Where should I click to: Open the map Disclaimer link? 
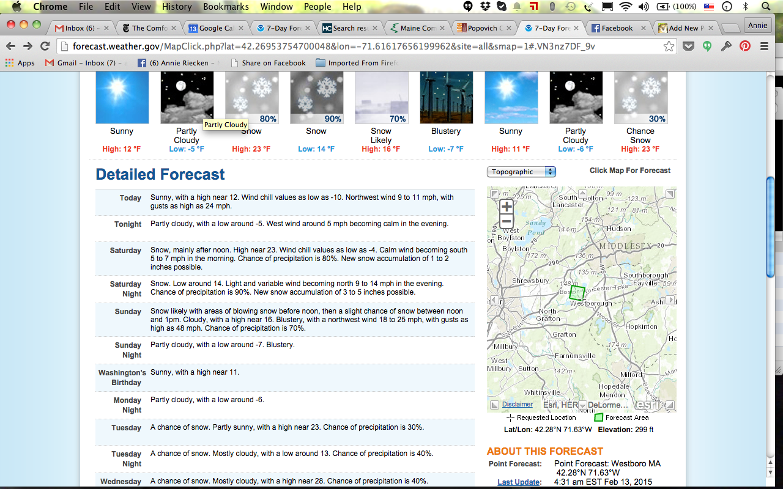pyautogui.click(x=518, y=404)
